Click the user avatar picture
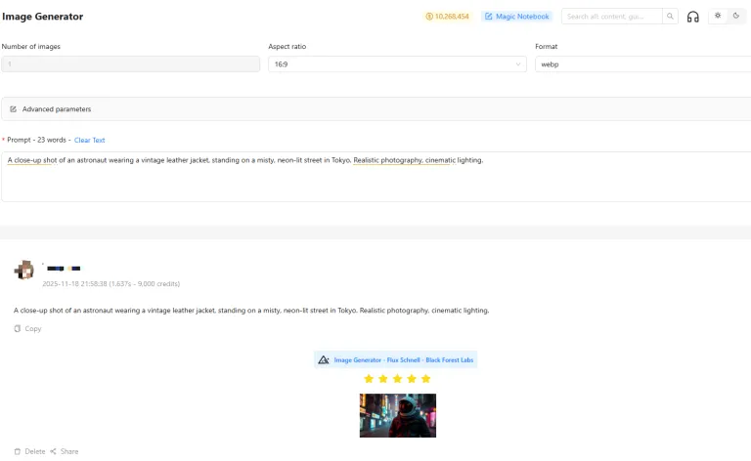Screen dimensions: 751x461 (x=23, y=271)
